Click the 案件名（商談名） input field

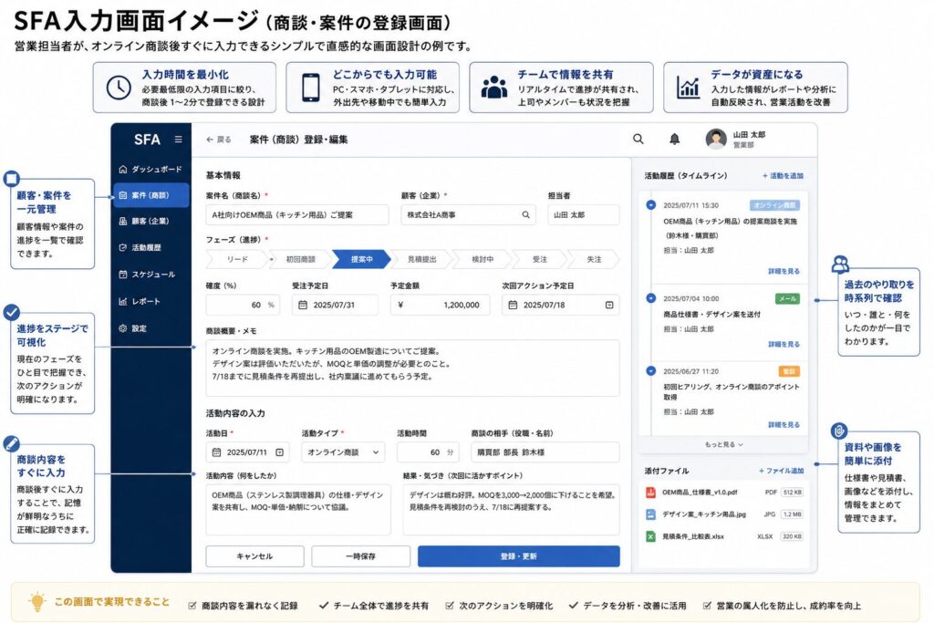point(297,215)
